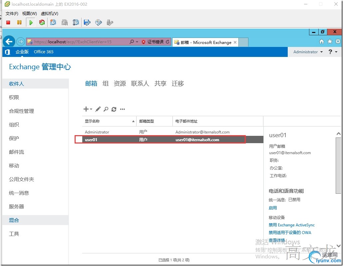
Task: Open the 虚拟机(V) menu
Action: click(x=49, y=14)
